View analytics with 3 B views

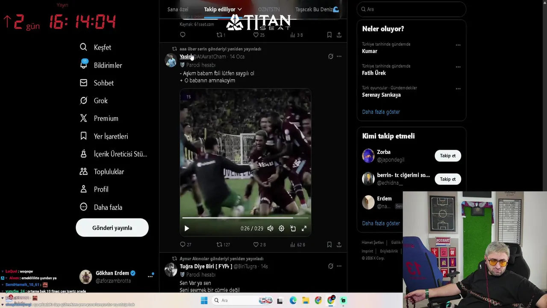click(x=297, y=35)
